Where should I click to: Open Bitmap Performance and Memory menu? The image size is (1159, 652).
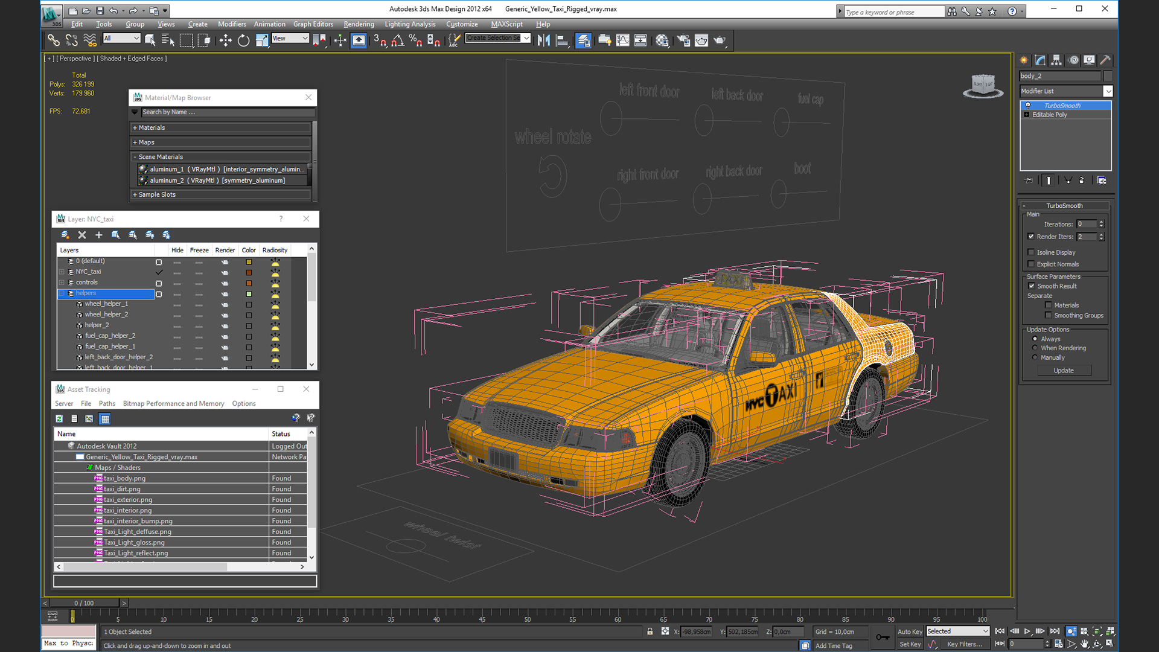click(x=173, y=403)
